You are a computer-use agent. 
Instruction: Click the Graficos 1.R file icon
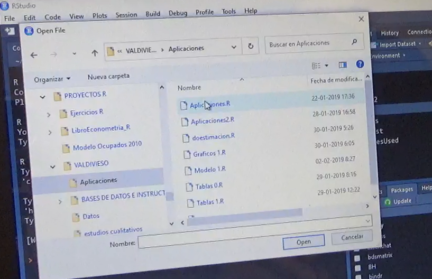coord(187,154)
